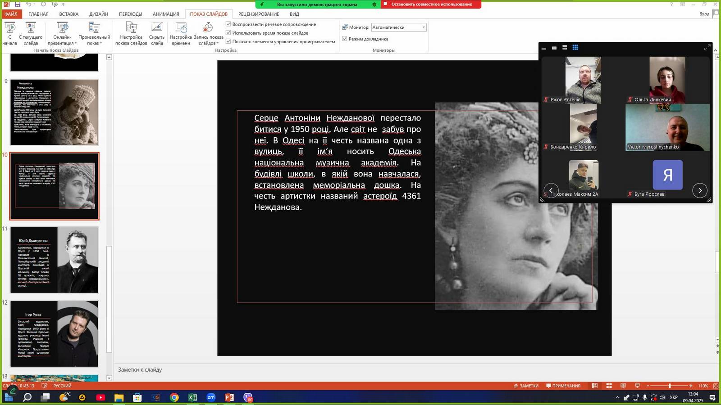Select Victor Myroshnychenko video tile
The height and width of the screenshot is (405, 721).
667,127
